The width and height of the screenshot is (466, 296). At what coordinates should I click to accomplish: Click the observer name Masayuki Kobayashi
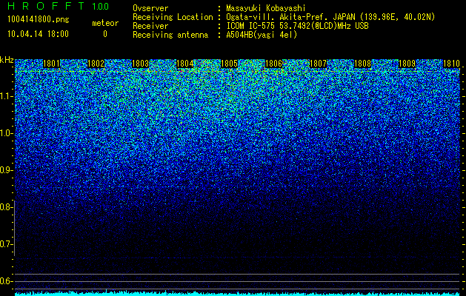[266, 9]
